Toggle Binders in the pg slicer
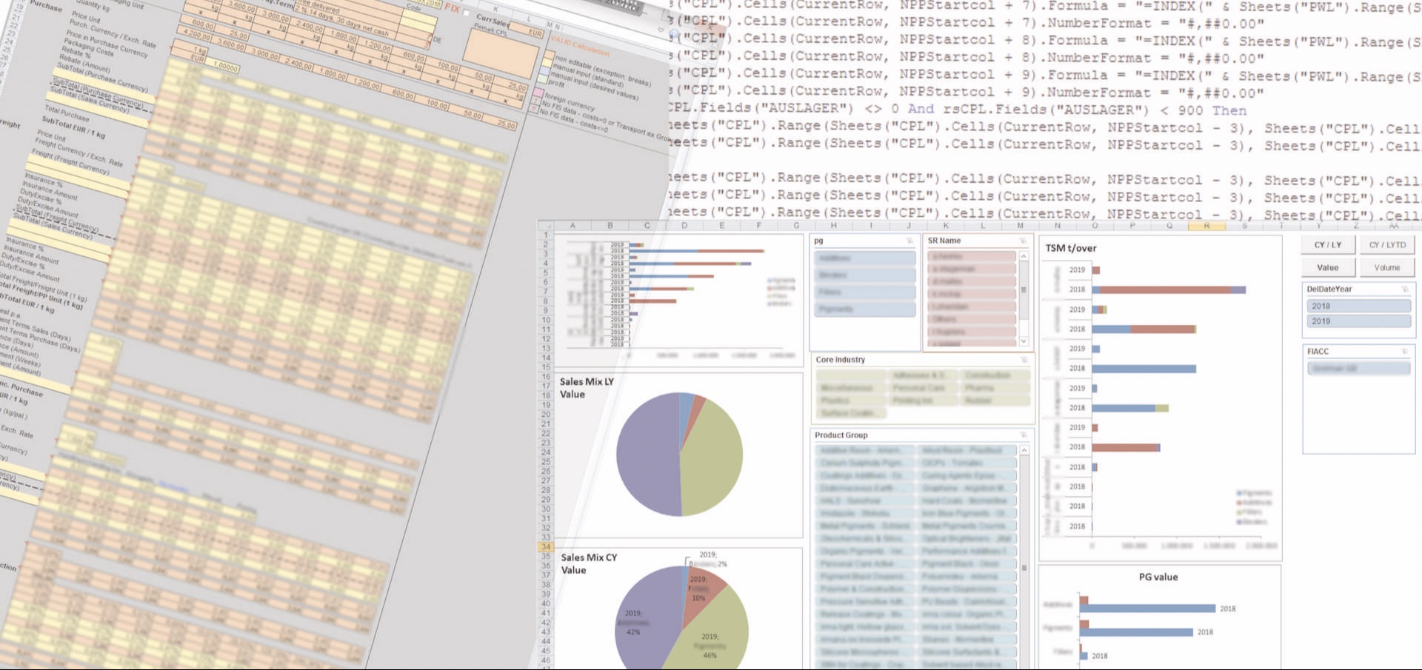The image size is (1422, 670). point(864,274)
